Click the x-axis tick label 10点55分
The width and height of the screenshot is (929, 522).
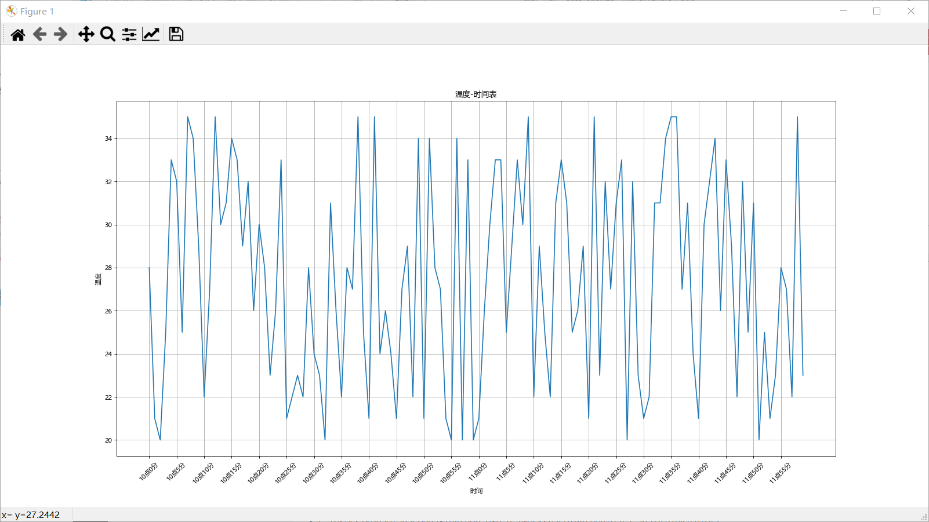(x=451, y=473)
